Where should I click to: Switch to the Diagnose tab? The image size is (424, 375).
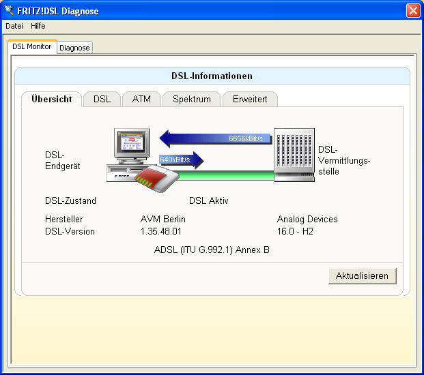(x=74, y=48)
